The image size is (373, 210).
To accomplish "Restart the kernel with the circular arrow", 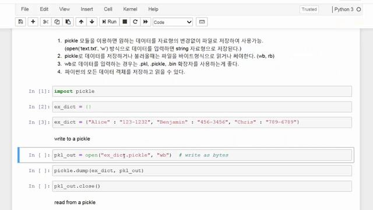I will [135, 22].
